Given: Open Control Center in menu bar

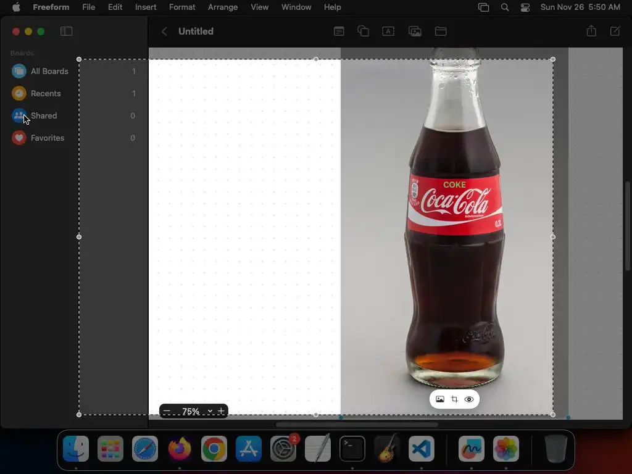Looking at the screenshot, I should click(525, 7).
